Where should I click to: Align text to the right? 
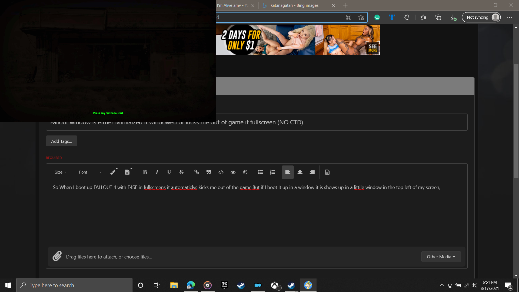click(312, 172)
